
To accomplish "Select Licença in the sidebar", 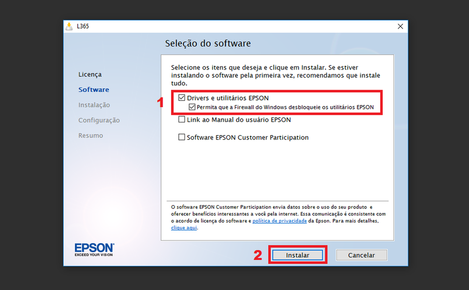I will (x=90, y=74).
